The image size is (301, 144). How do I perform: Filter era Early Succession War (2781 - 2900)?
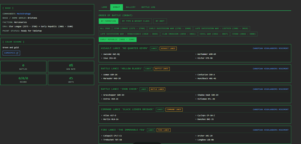pyautogui.click(x=170, y=29)
